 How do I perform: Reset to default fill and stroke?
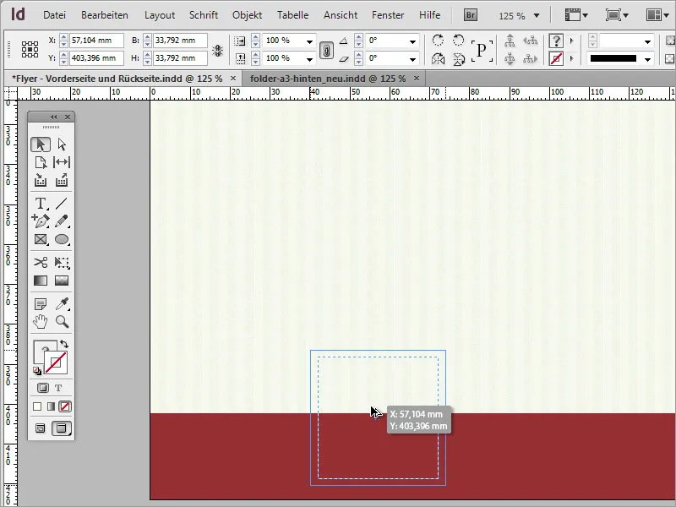(x=37, y=370)
